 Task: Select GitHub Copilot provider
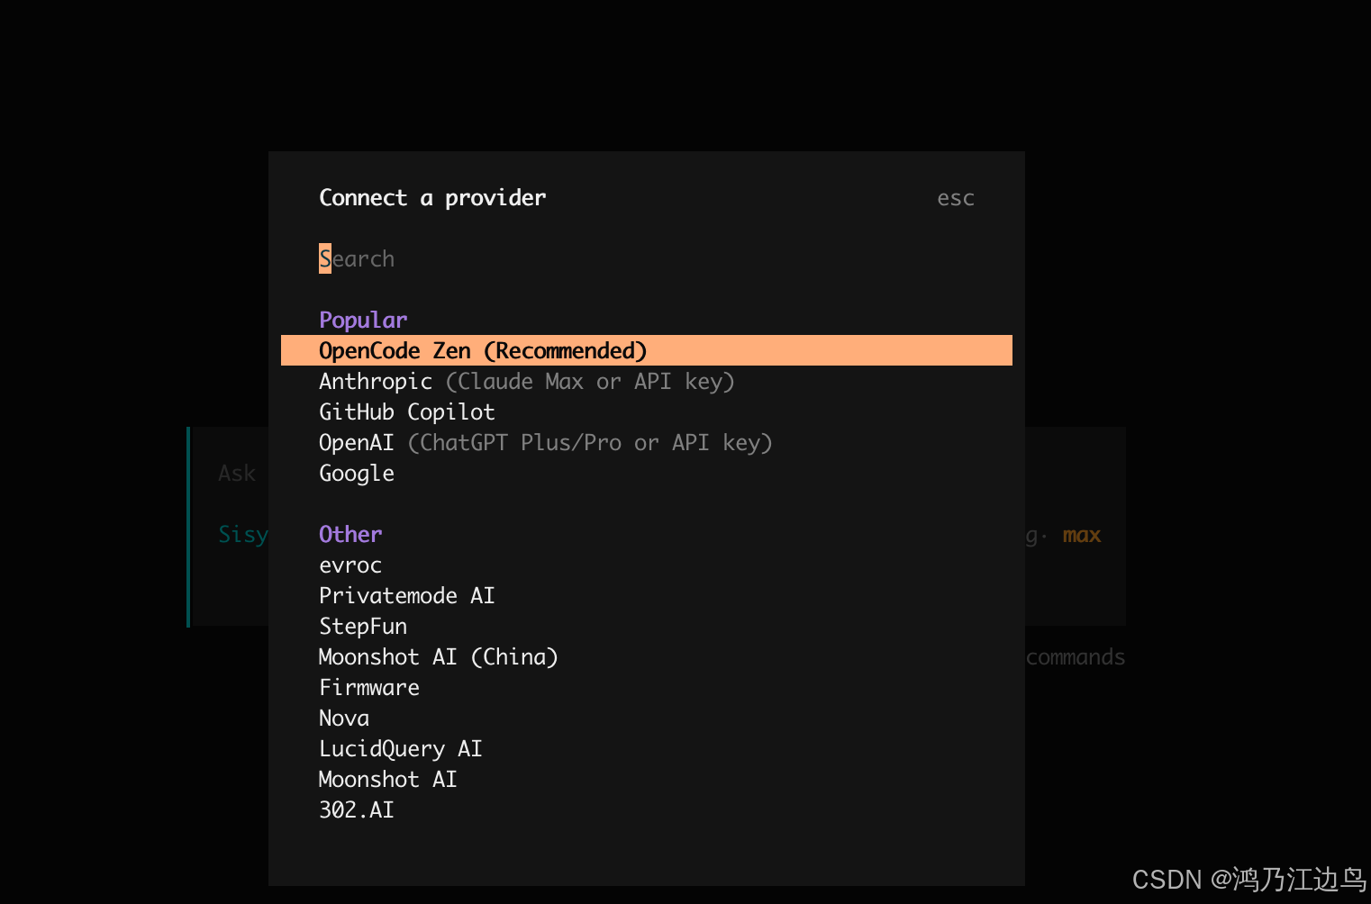coord(646,411)
